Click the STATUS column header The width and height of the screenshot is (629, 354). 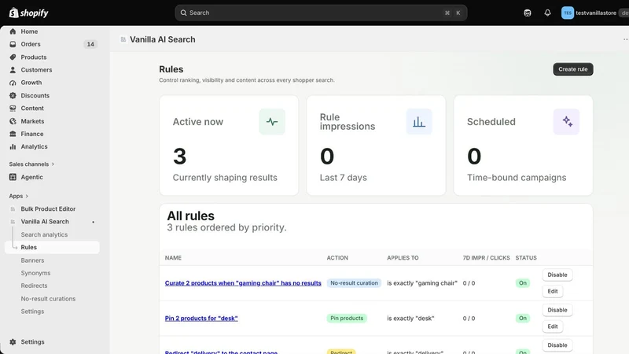coord(526,258)
